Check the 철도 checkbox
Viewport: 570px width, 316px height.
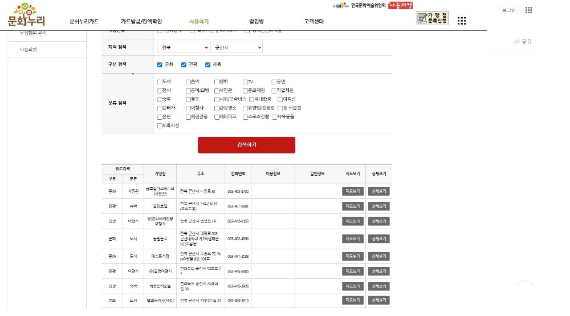click(188, 99)
